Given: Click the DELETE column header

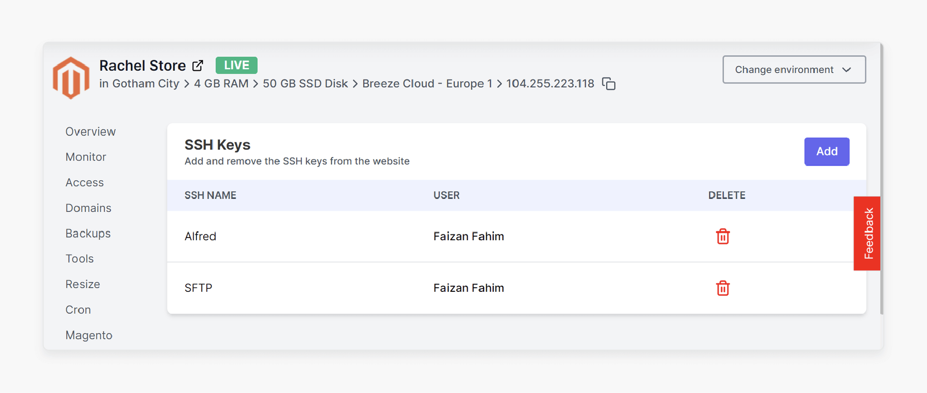Looking at the screenshot, I should [727, 195].
